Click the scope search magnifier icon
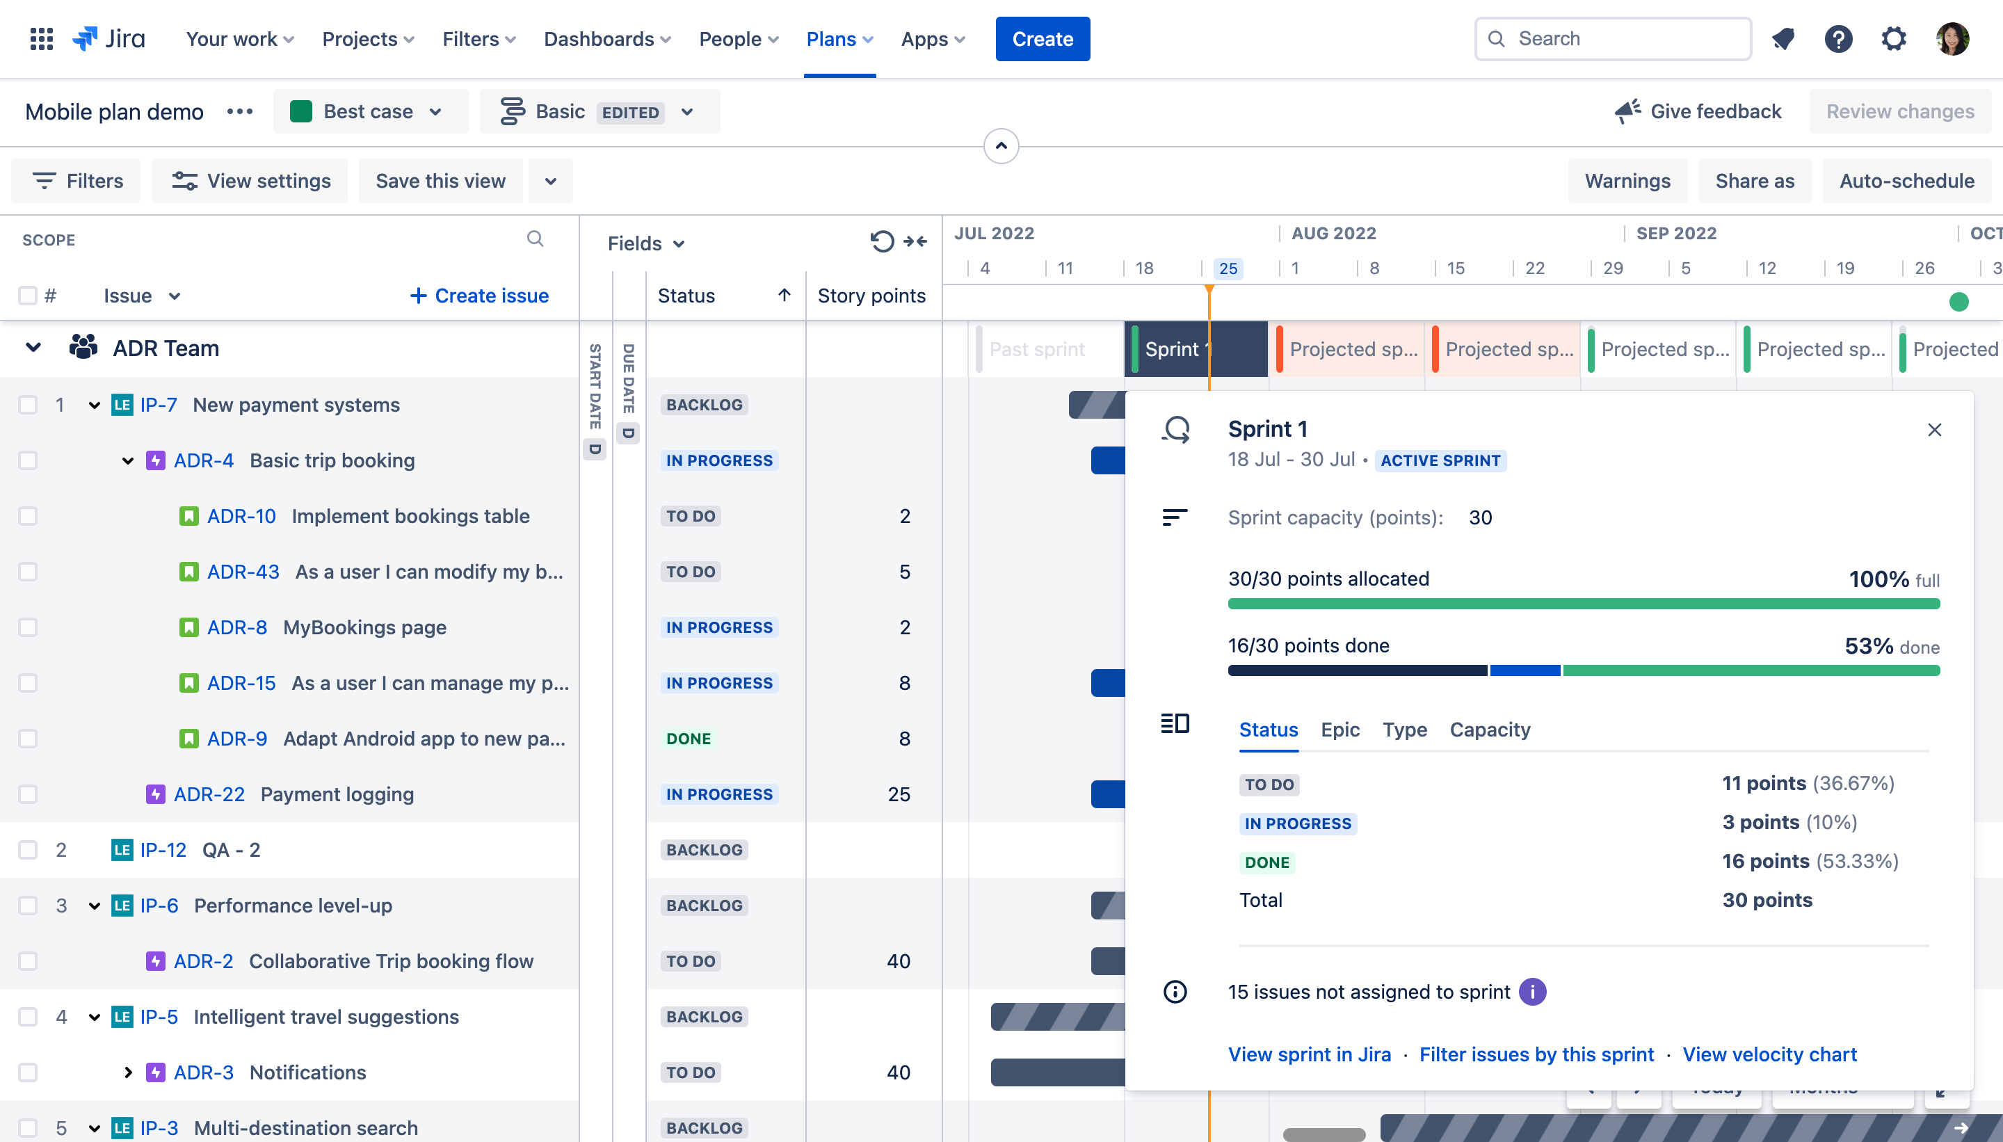The height and width of the screenshot is (1142, 2003). click(x=535, y=239)
